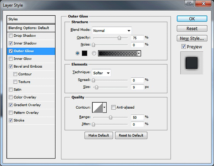Enable the Pattern Overlay checkbox
This screenshot has width=214, height=166.
click(x=11, y=113)
